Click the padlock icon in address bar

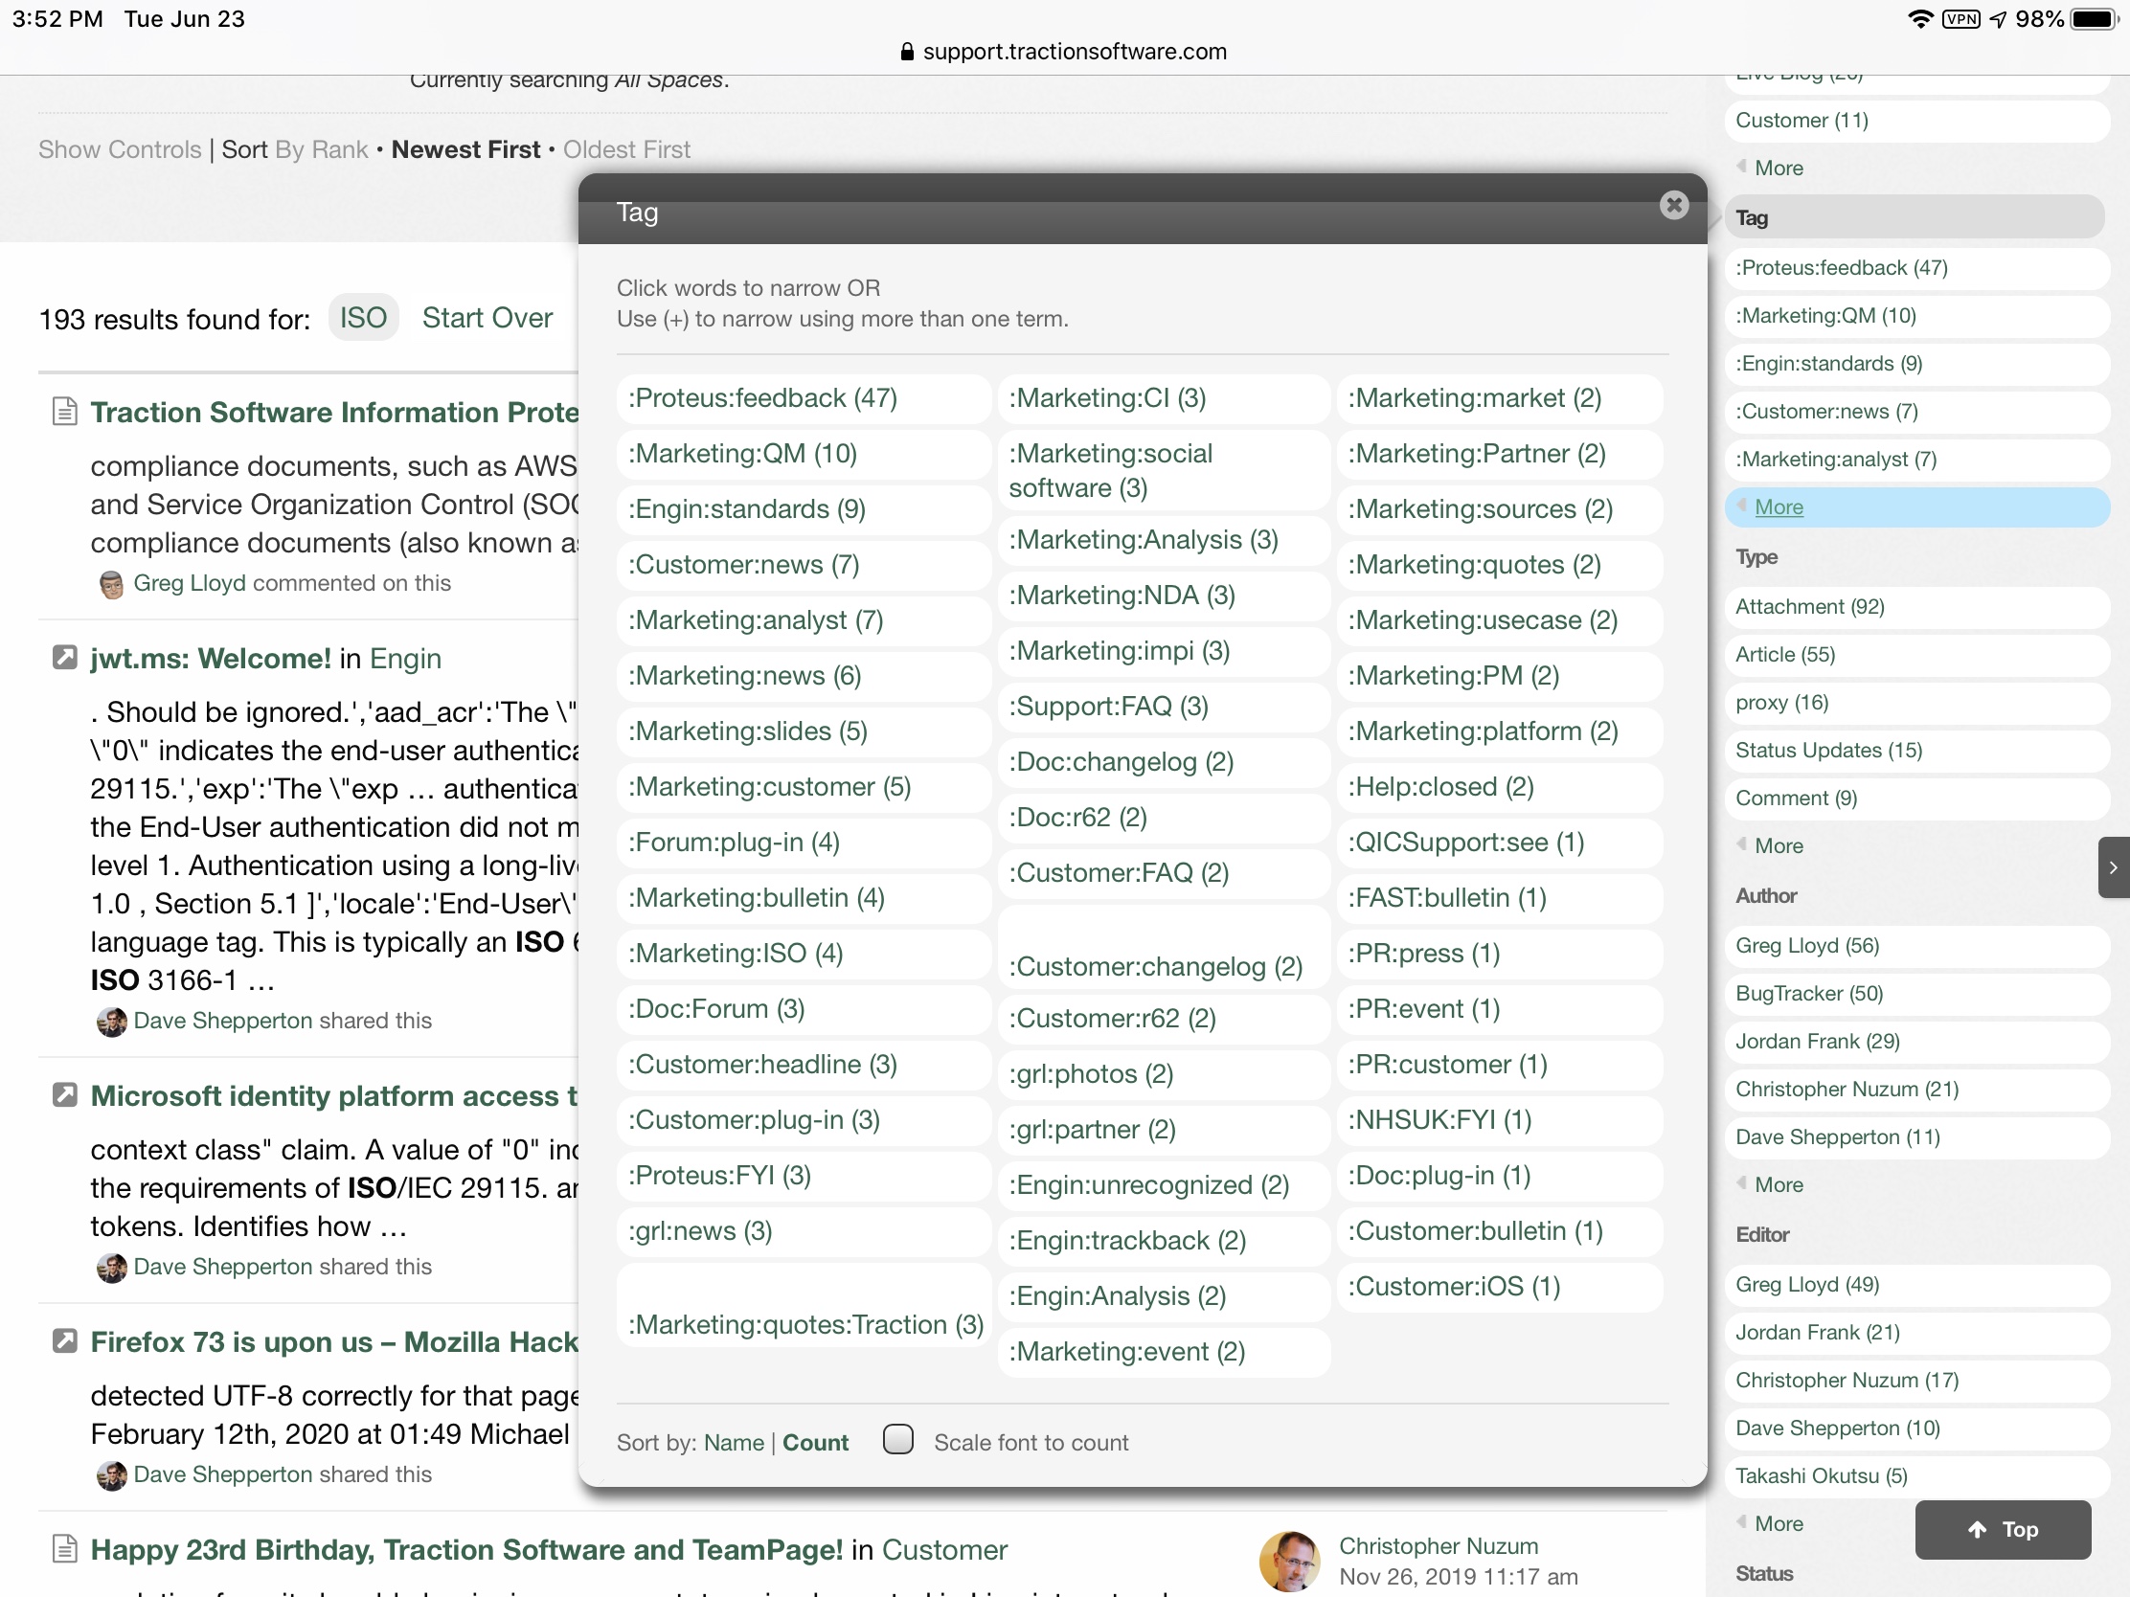click(906, 52)
